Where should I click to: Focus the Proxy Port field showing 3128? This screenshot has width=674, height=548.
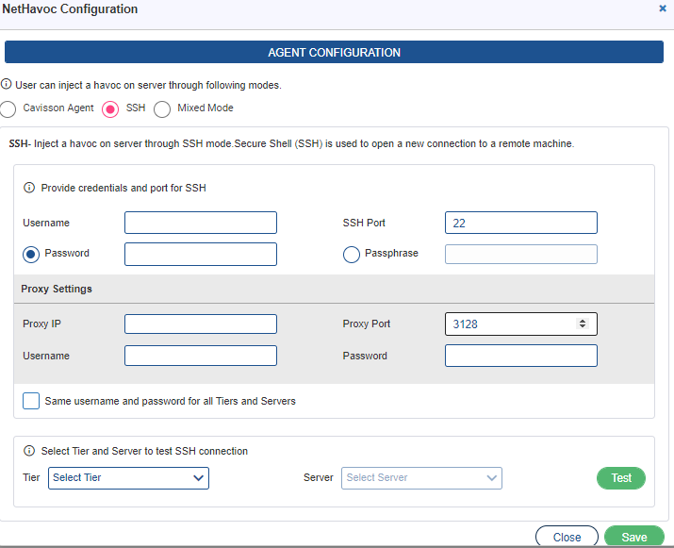(521, 324)
